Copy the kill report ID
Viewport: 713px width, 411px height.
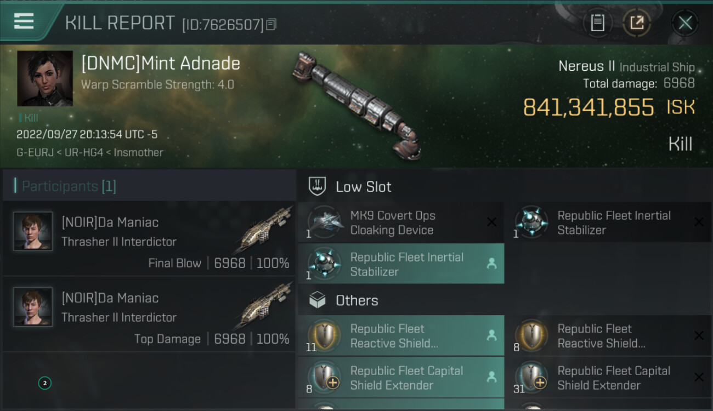click(x=272, y=24)
